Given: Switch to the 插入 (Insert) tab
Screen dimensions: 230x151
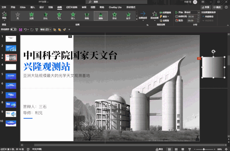Looking at the screenshot, I should tap(33, 7).
